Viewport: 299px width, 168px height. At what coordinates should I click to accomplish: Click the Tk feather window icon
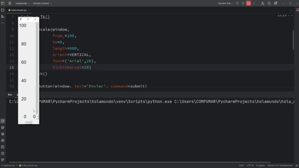coord(21,19)
